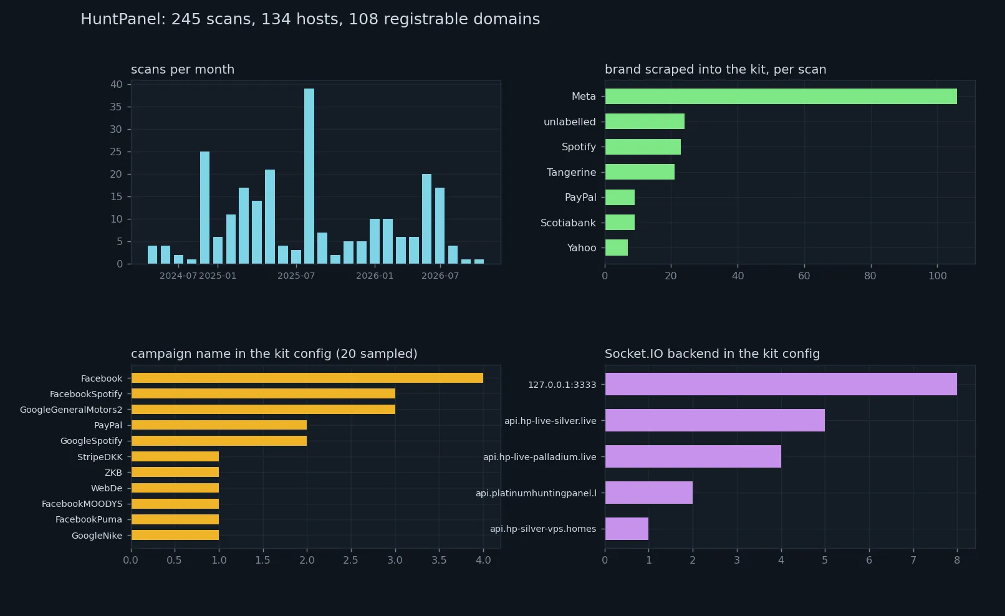This screenshot has height=616, width=1005.
Task: Click the Scotiabank brand bar
Action: coord(620,223)
